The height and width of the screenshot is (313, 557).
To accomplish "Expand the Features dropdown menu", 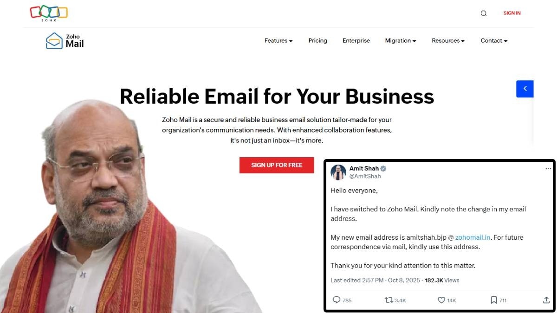I will pyautogui.click(x=278, y=41).
